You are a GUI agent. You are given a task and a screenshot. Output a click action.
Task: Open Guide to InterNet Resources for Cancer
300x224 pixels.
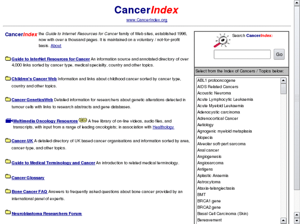point(51,59)
